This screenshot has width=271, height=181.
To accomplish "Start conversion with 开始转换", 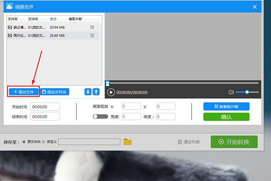I will click(x=234, y=142).
